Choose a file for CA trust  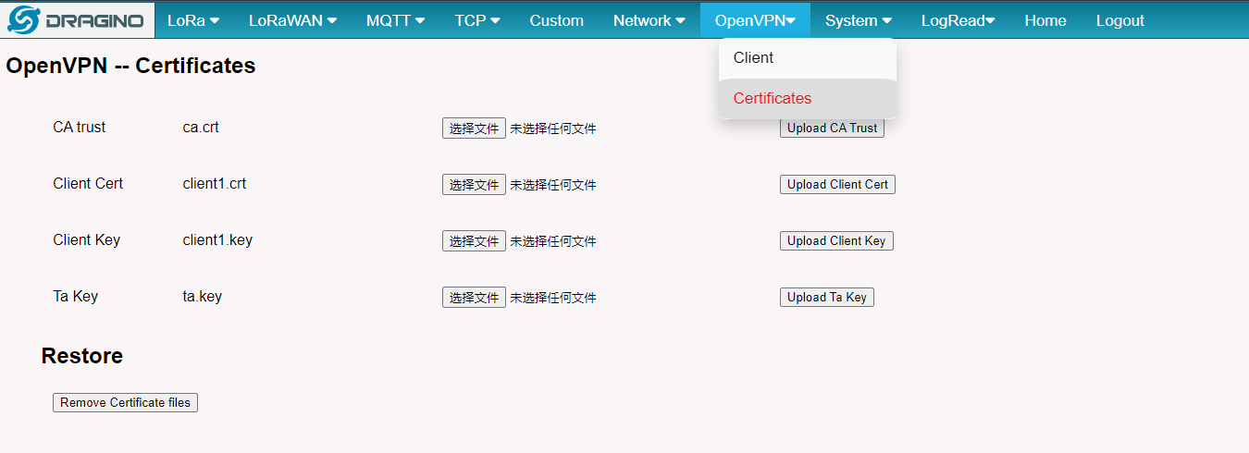pyautogui.click(x=474, y=129)
